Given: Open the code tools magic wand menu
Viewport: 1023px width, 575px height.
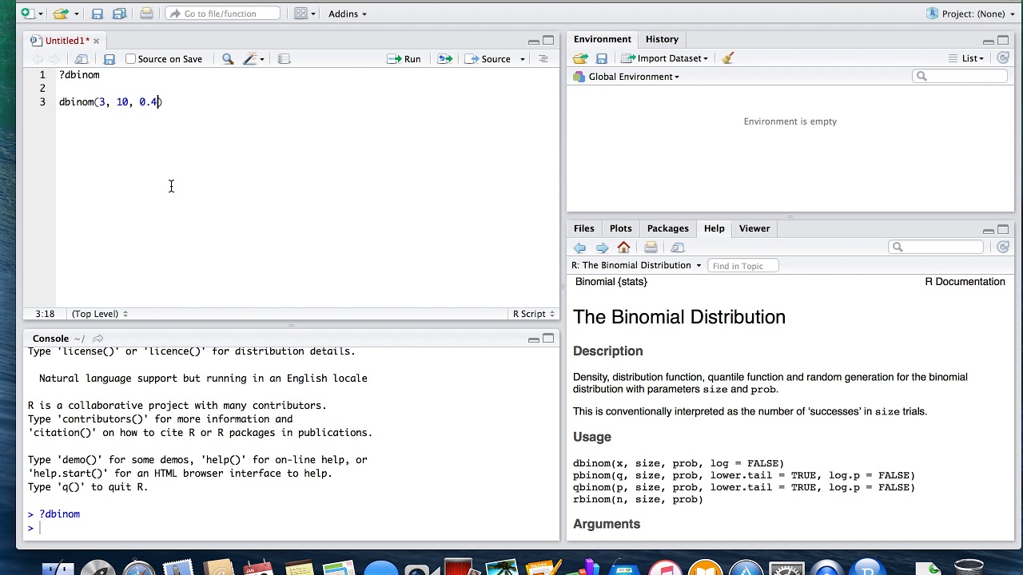Looking at the screenshot, I should (x=253, y=59).
